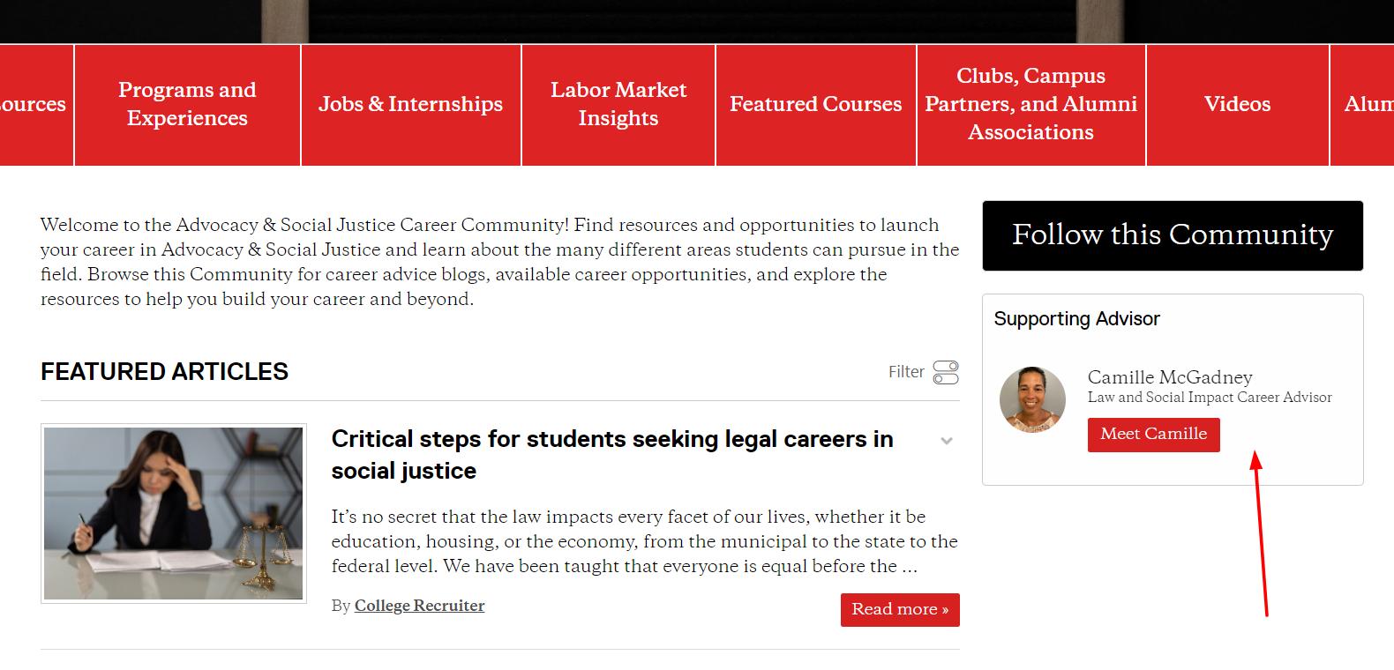Click Read more on the featured article
This screenshot has width=1394, height=670.
899,609
